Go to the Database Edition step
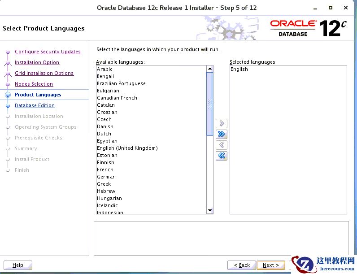This screenshot has height=274, width=357. pos(35,105)
